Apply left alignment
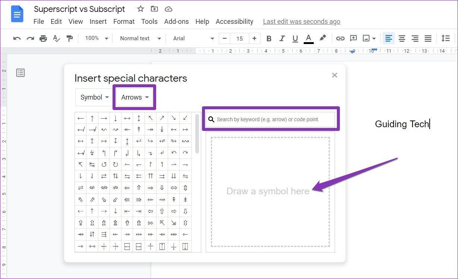Image resolution: width=458 pixels, height=279 pixels. tap(389, 38)
